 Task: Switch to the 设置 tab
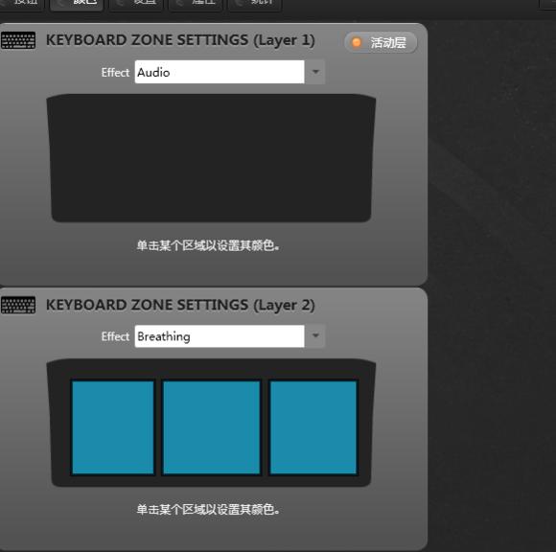point(135,4)
